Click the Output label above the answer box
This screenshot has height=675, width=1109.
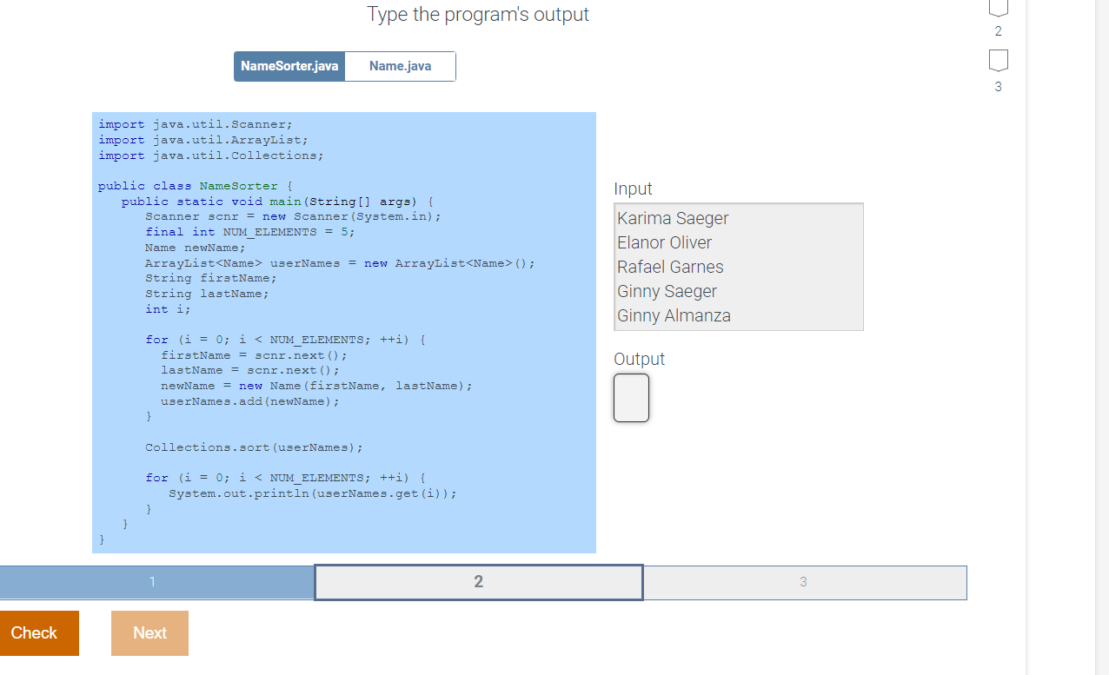639,359
